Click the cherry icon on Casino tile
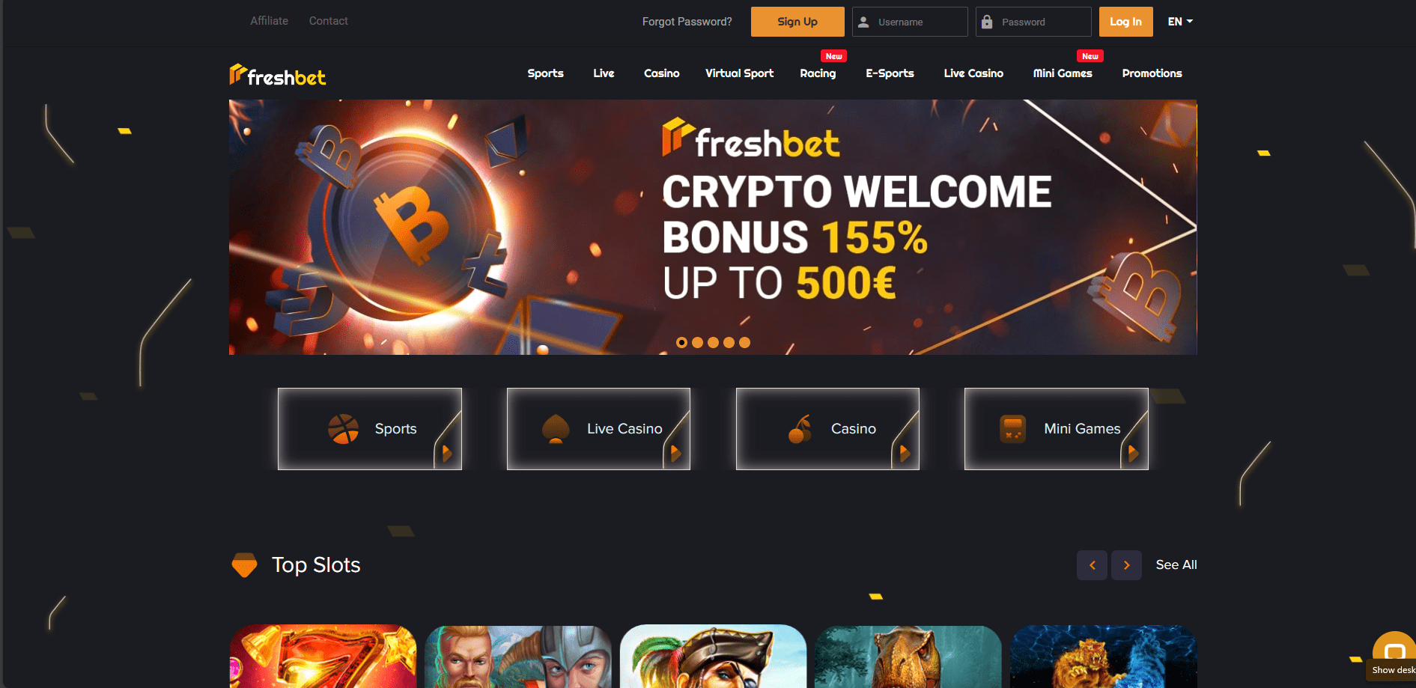 800,429
